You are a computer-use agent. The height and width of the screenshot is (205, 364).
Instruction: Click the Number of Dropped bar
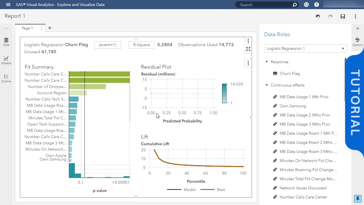(87, 87)
